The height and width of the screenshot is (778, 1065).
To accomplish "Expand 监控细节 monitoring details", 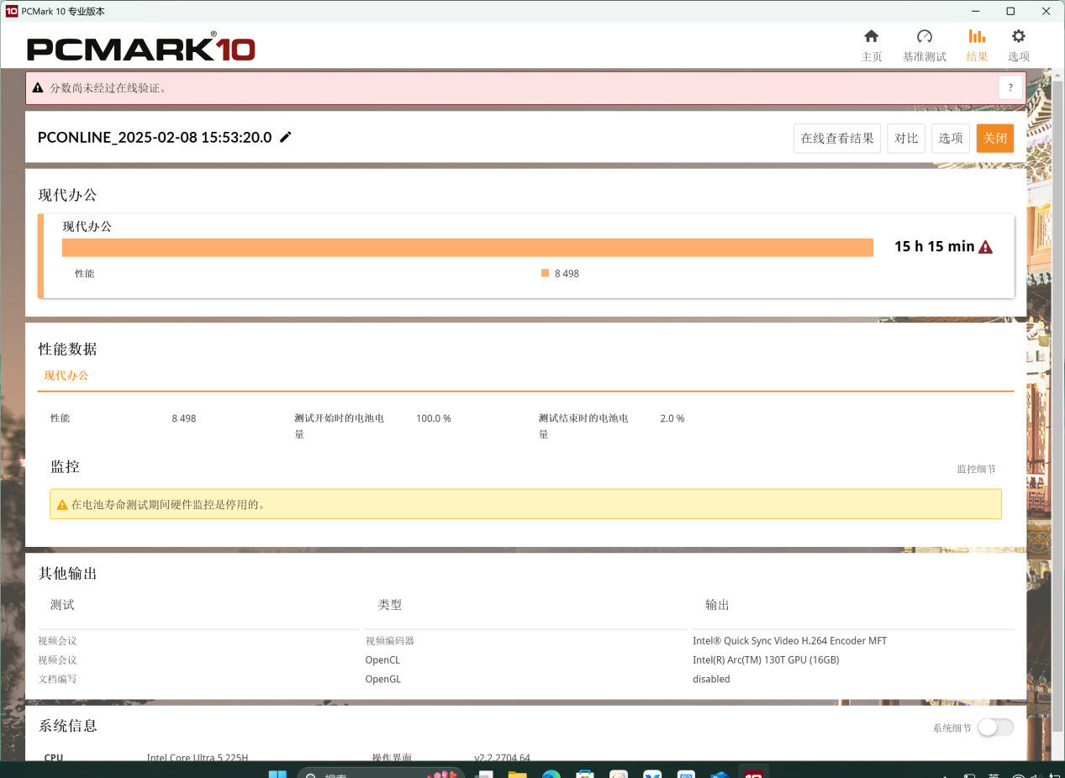I will point(976,469).
